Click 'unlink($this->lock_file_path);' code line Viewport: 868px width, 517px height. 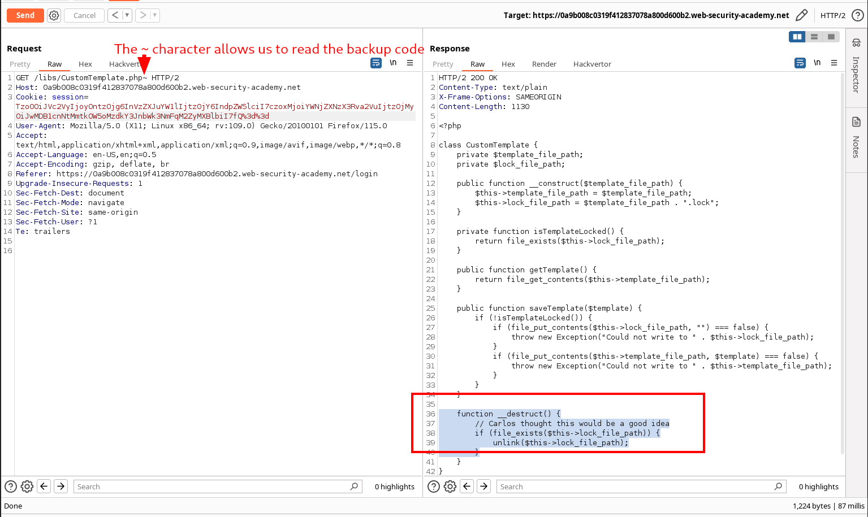pos(561,443)
